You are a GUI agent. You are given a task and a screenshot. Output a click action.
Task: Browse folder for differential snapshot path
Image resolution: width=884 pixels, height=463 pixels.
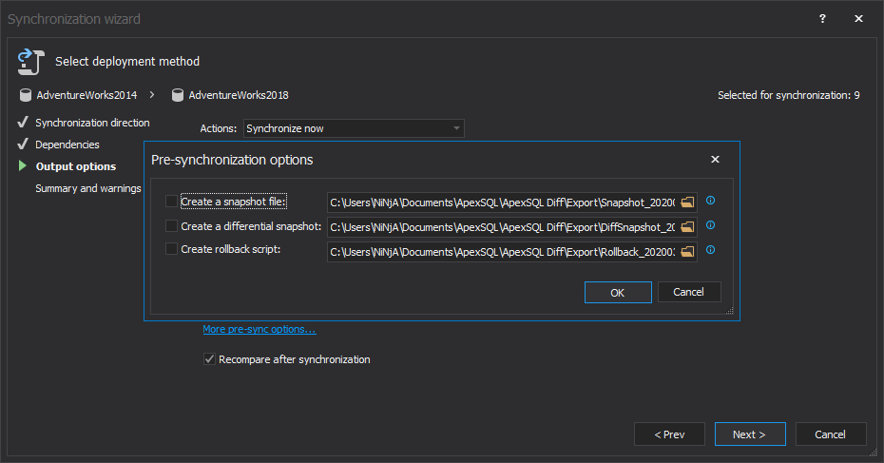[687, 226]
